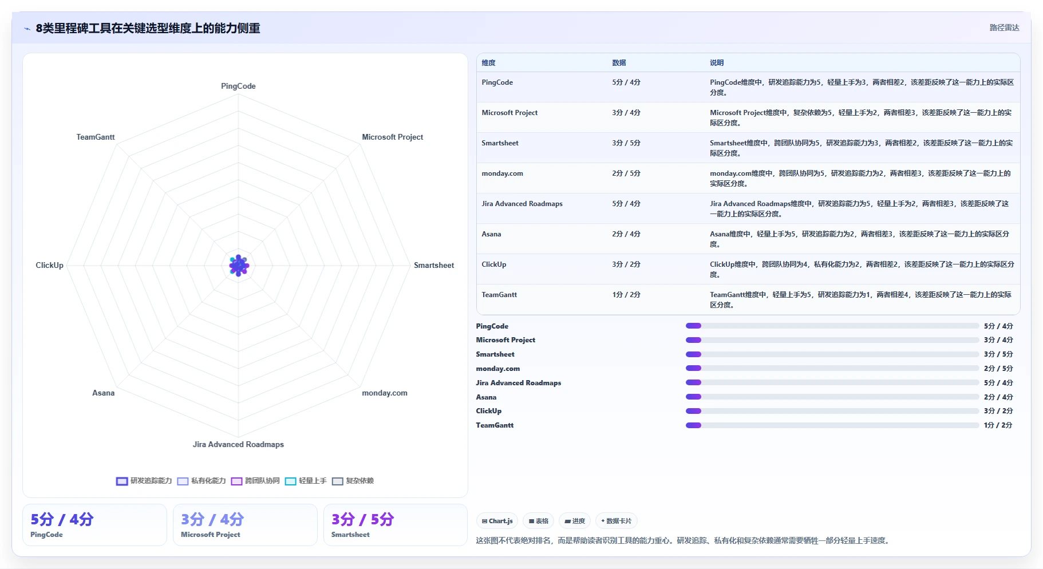Toggle the 私有化能力 legend swatch
Image resolution: width=1043 pixels, height=569 pixels.
pyautogui.click(x=183, y=481)
